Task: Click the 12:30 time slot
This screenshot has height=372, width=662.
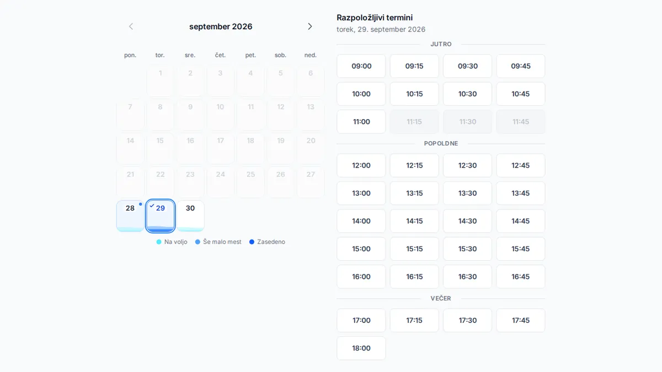Action: pyautogui.click(x=467, y=165)
